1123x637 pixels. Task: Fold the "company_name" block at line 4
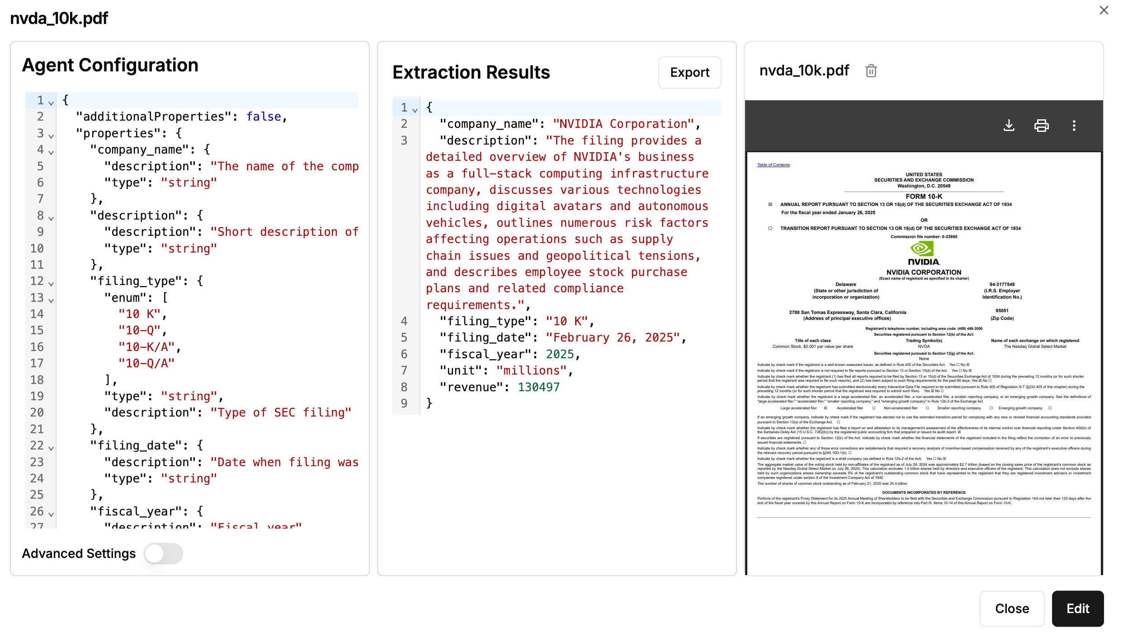click(x=51, y=152)
